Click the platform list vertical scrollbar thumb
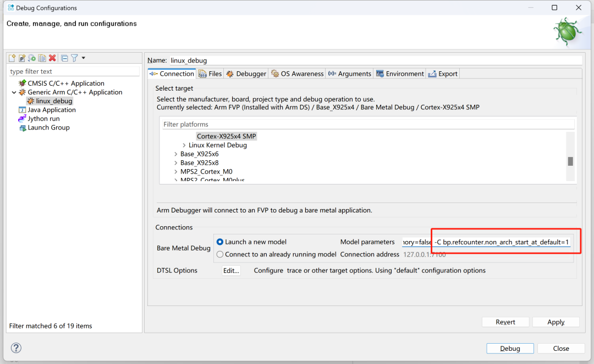The height and width of the screenshot is (364, 594). [x=570, y=161]
